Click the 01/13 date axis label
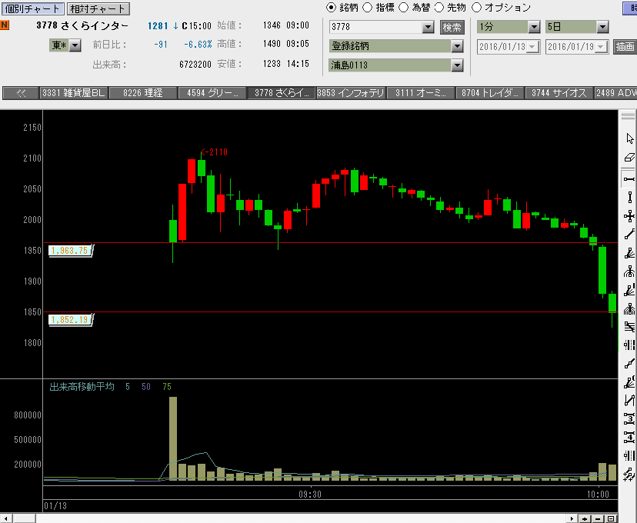Image resolution: width=637 pixels, height=523 pixels. [x=55, y=506]
